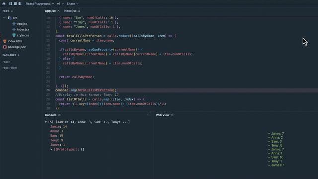This screenshot has width=318, height=179.
Task: Click the James: 1 console entry
Action: pos(58,145)
